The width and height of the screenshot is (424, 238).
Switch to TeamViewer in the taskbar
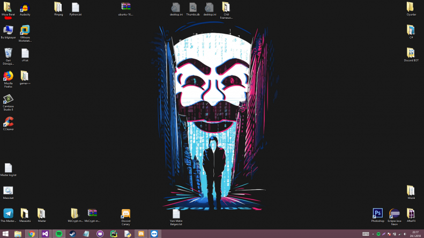(154, 234)
